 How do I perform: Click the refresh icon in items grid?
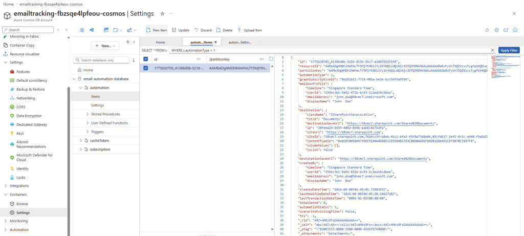271,59
